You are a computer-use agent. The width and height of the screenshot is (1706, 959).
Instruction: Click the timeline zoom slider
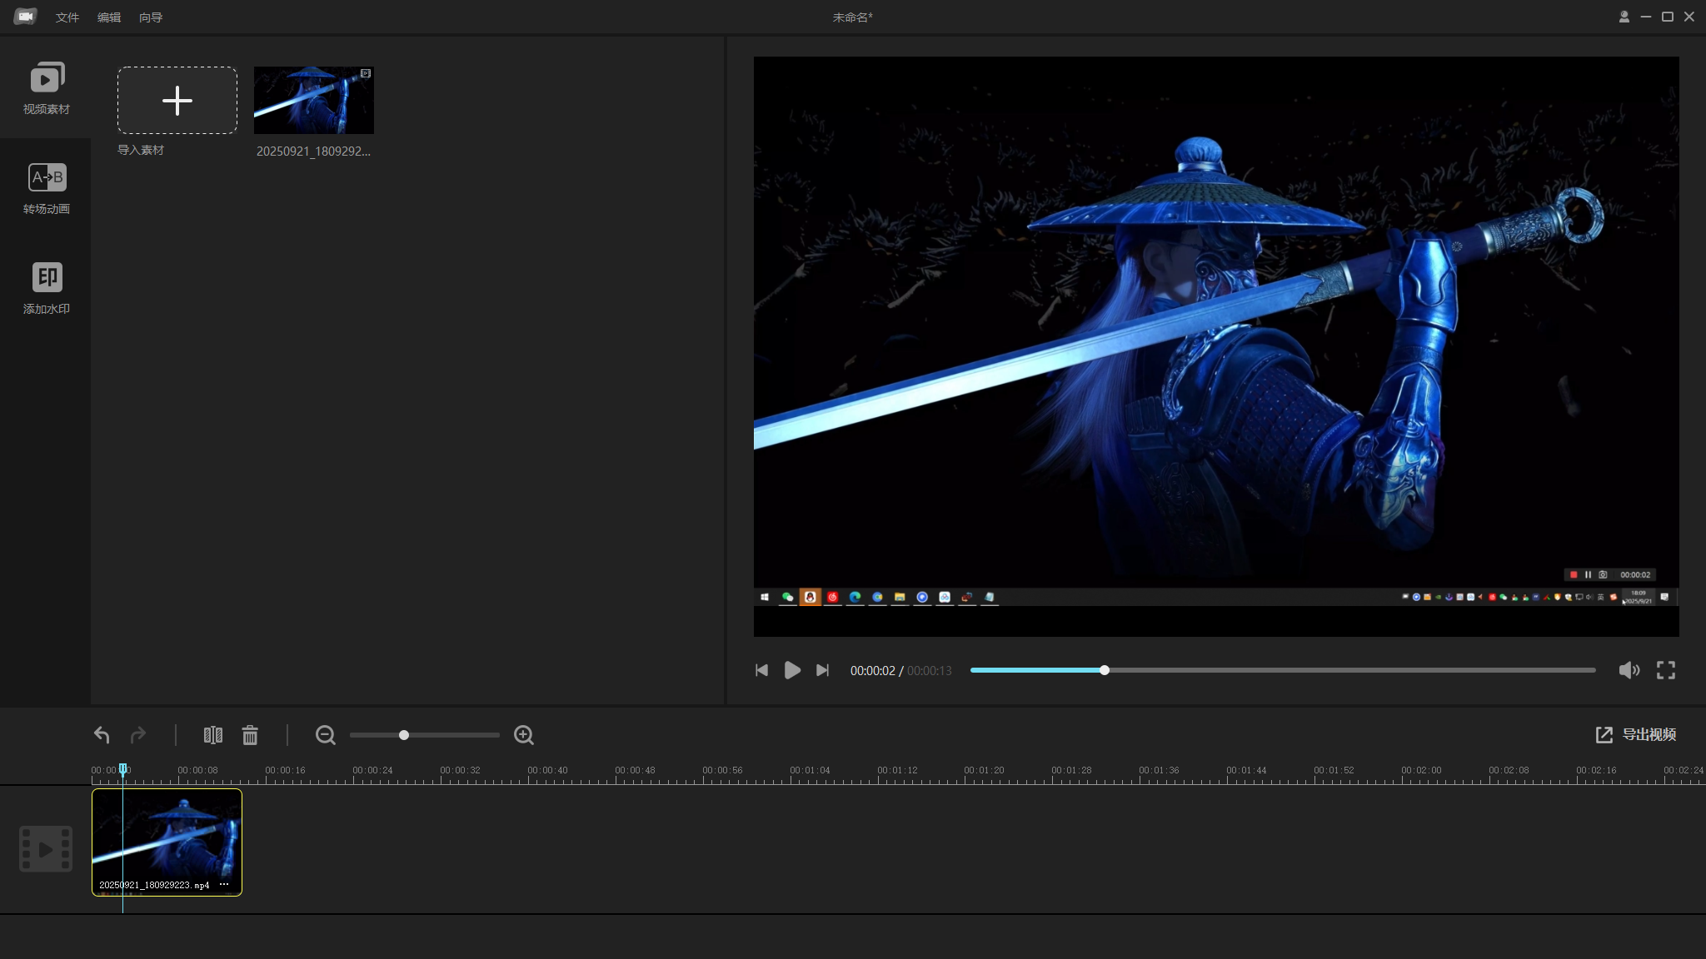(x=425, y=735)
